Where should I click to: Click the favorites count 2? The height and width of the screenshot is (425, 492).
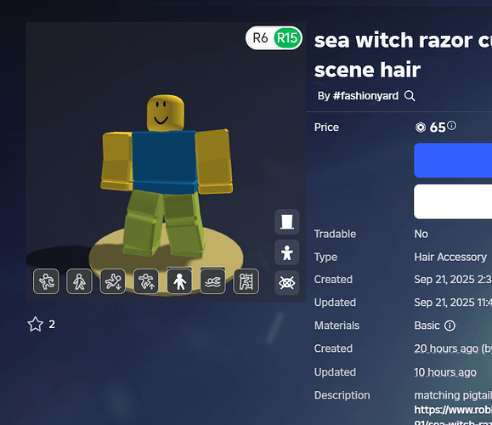pos(52,324)
